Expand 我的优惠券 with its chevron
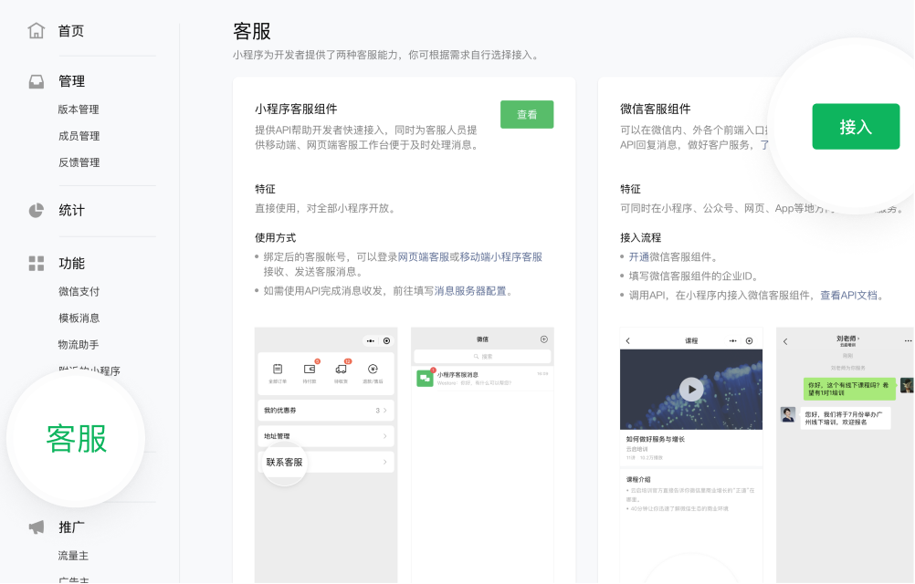The width and height of the screenshot is (915, 584). 387,411
